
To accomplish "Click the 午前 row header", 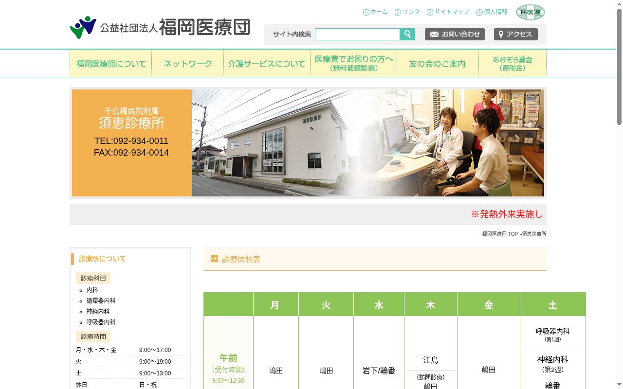I will 228,358.
